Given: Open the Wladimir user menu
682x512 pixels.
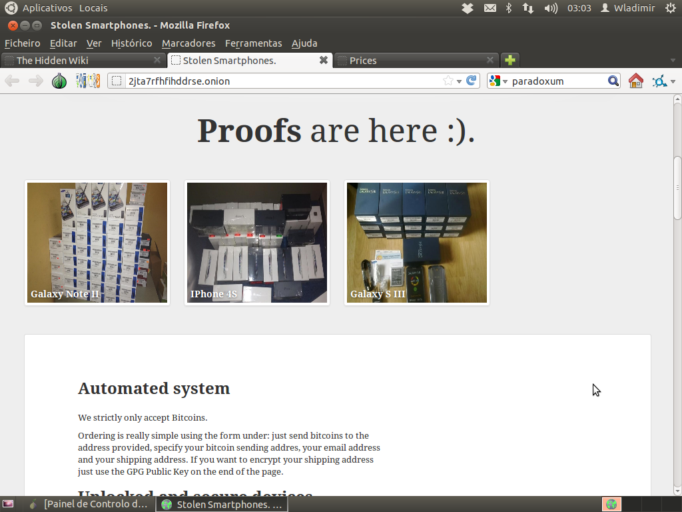Looking at the screenshot, I should (627, 8).
